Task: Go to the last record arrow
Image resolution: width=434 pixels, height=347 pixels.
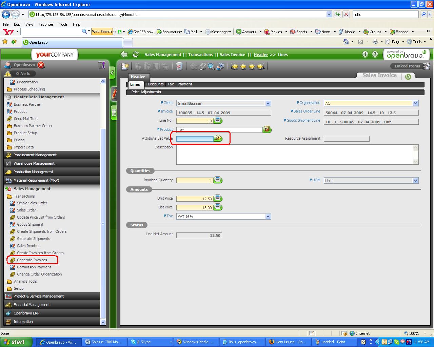Action: pyautogui.click(x=260, y=66)
